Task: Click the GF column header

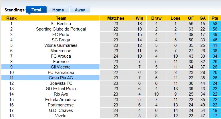Action: point(191,18)
